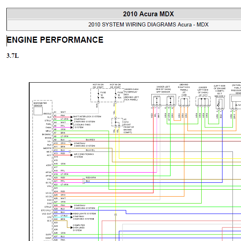Click the 'A7 BRN' pin label
The width and height of the screenshot is (241, 241).
click(x=60, y=133)
